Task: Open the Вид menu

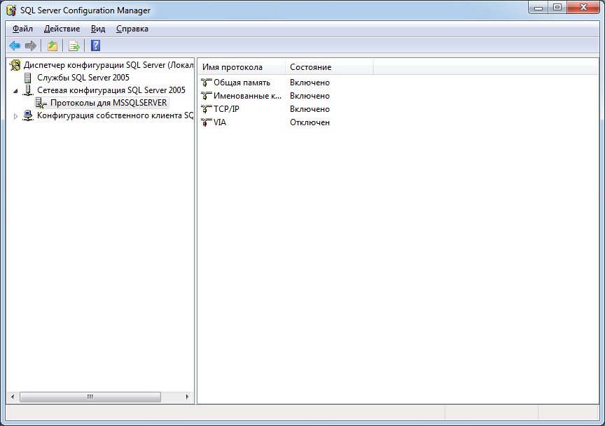Action: point(98,29)
